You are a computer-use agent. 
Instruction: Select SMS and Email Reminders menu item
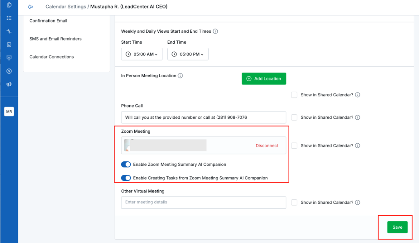tap(55, 39)
